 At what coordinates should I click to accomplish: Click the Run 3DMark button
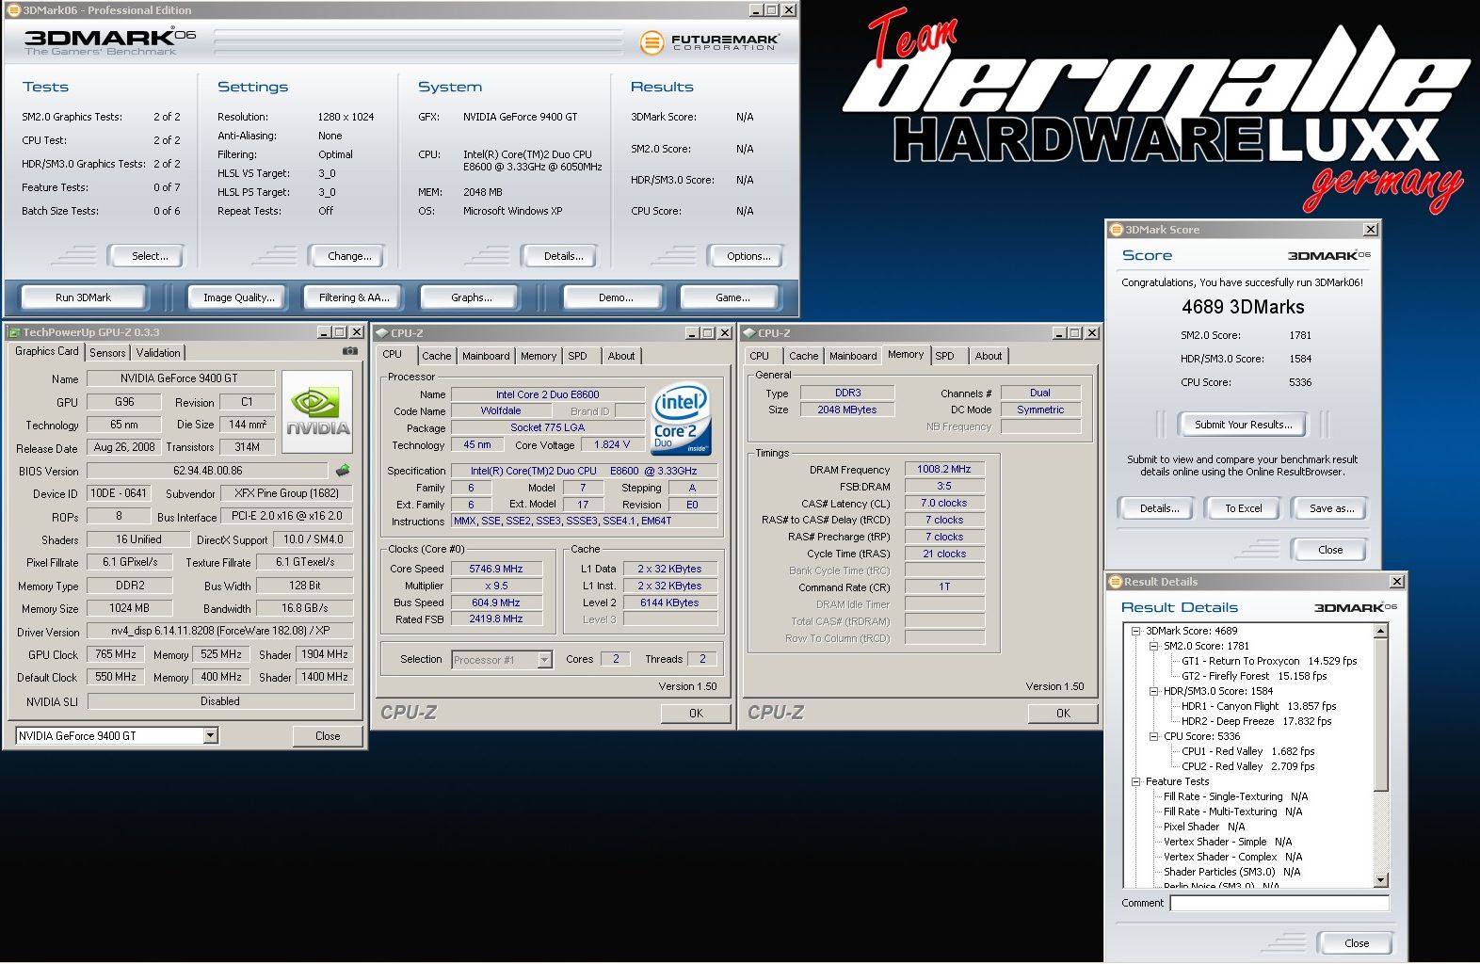[x=83, y=297]
